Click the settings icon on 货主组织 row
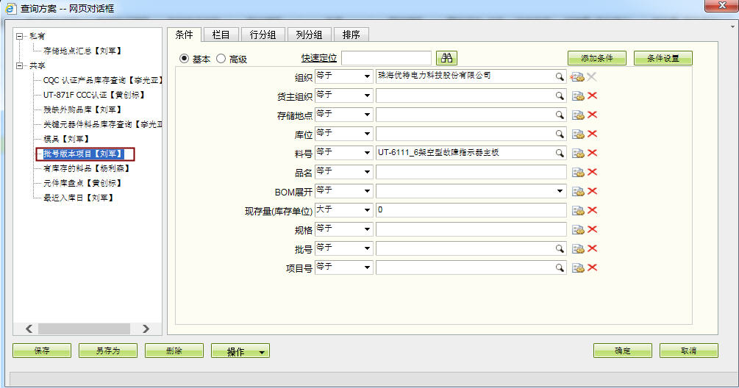This screenshot has height=388, width=739. [578, 96]
